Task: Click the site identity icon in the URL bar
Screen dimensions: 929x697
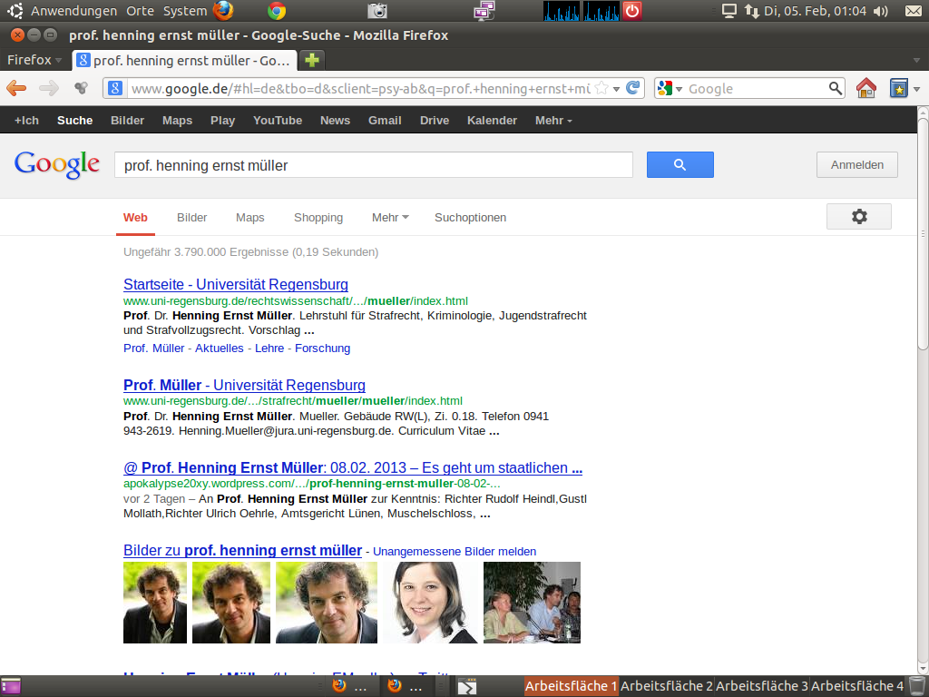Action: (115, 88)
